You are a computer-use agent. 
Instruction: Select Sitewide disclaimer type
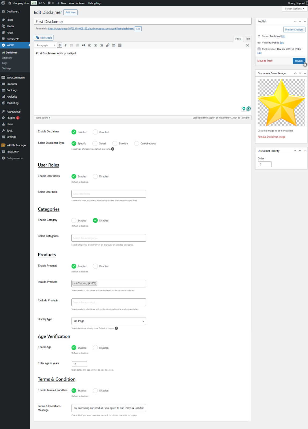(115, 143)
